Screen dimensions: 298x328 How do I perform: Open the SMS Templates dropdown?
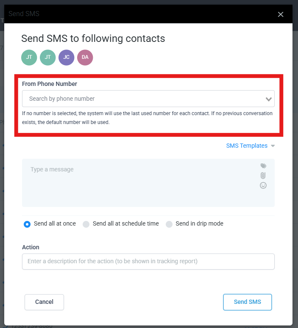(x=247, y=146)
